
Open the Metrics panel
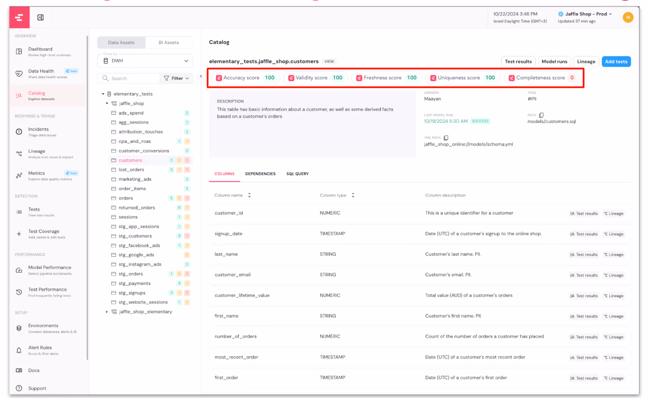pos(19,175)
